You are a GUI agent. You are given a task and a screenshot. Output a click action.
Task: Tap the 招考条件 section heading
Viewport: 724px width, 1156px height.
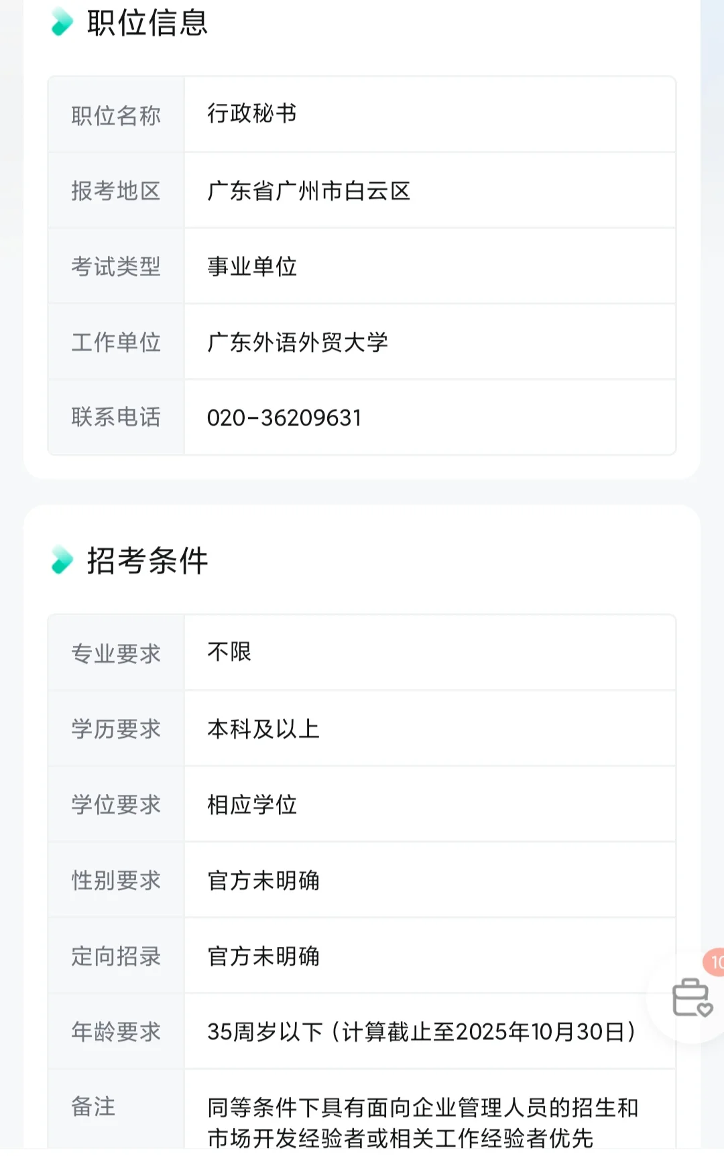[147, 560]
